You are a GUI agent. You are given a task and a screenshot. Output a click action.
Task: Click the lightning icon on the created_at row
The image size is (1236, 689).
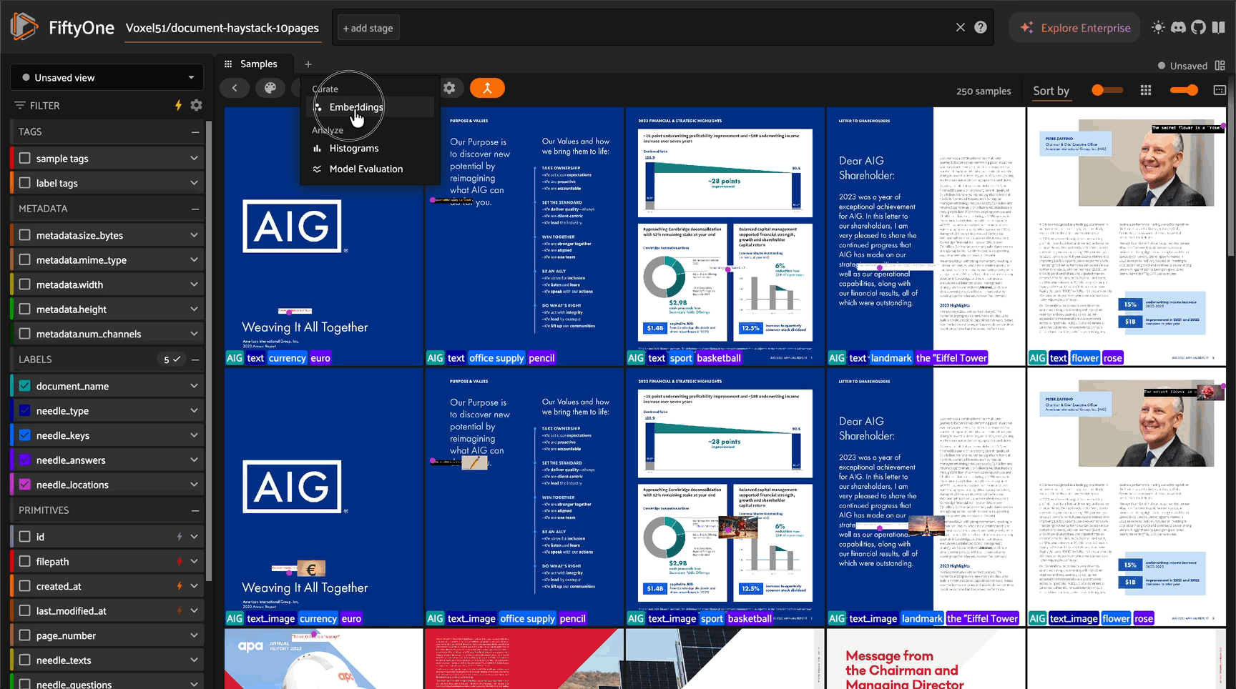180,586
